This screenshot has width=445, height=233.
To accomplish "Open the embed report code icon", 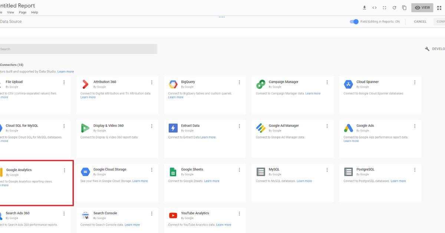I will [374, 7].
